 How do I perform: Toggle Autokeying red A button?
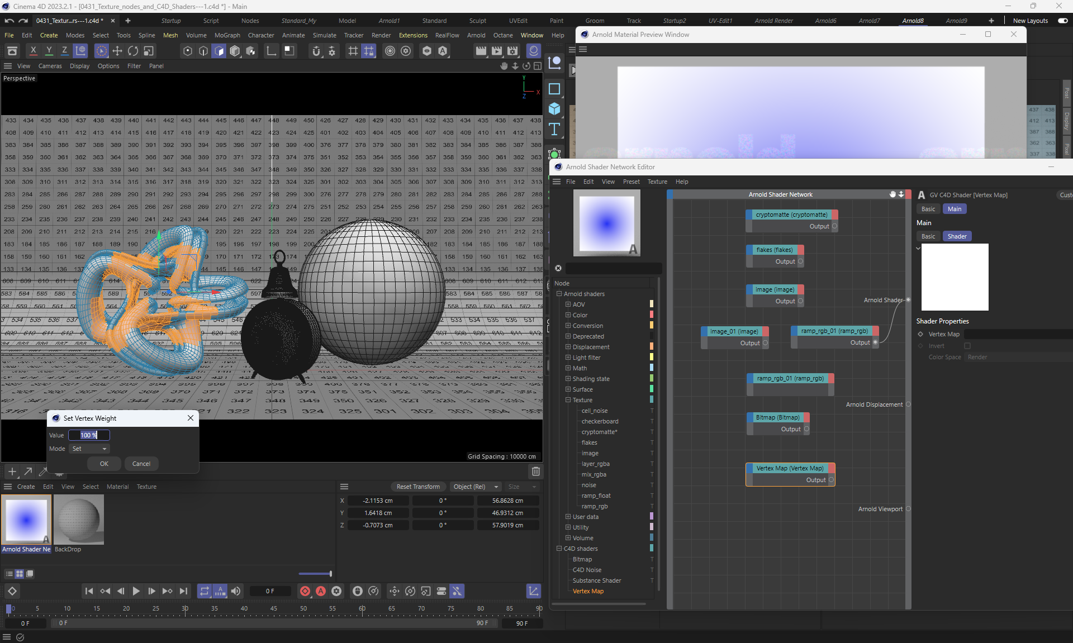pos(321,591)
